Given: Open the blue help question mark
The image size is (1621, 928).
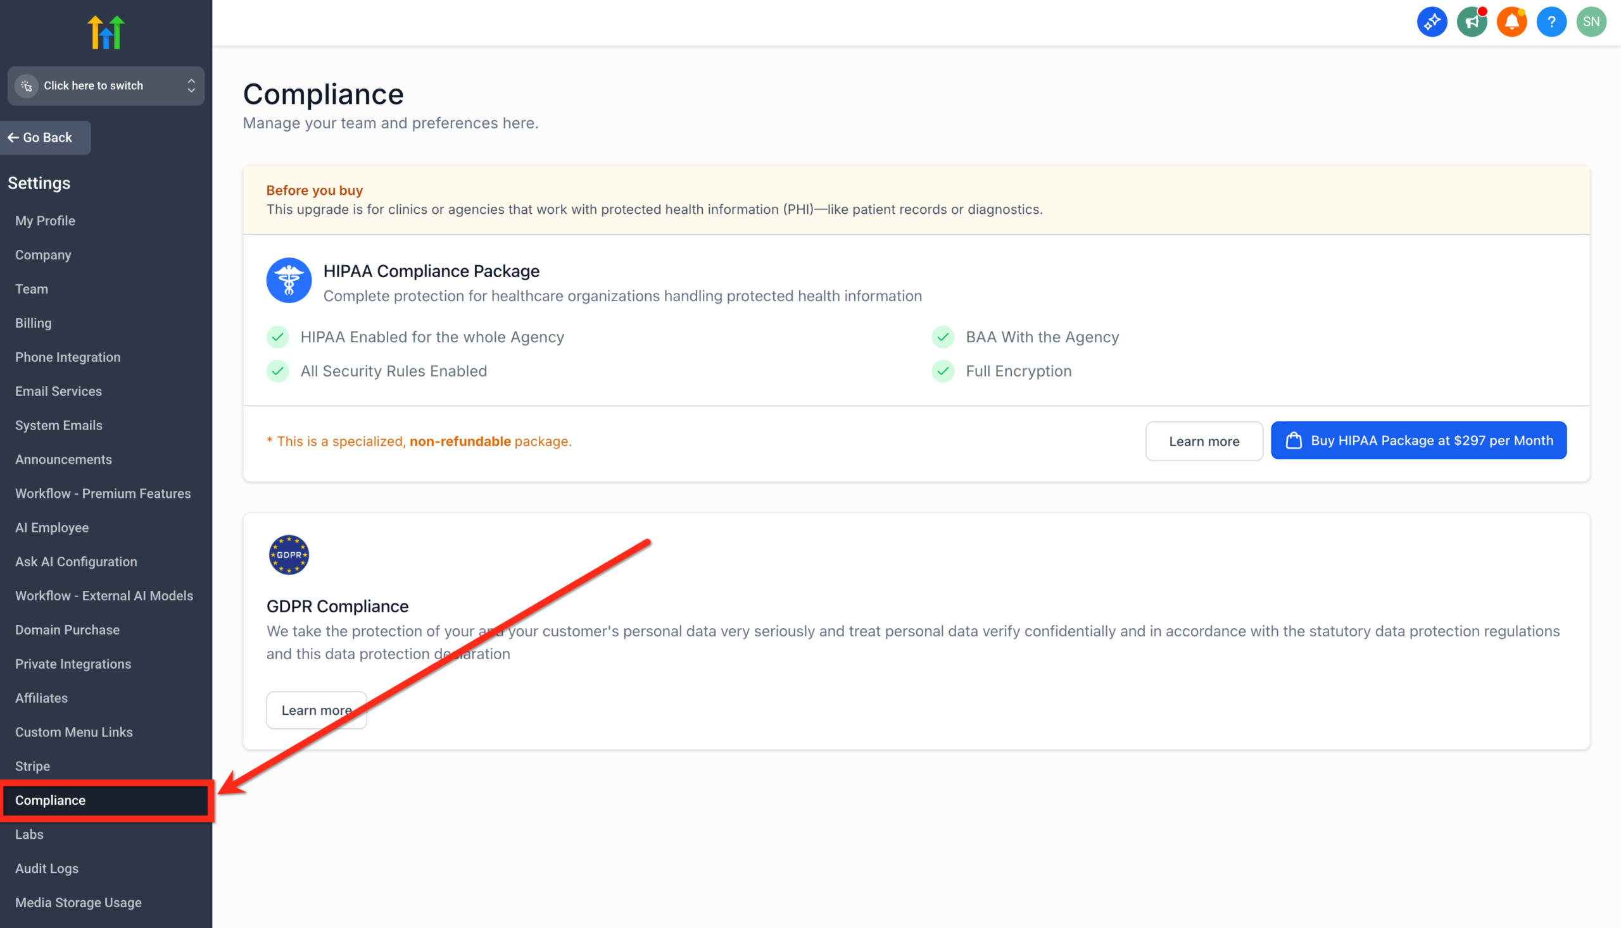Looking at the screenshot, I should pyautogui.click(x=1551, y=21).
